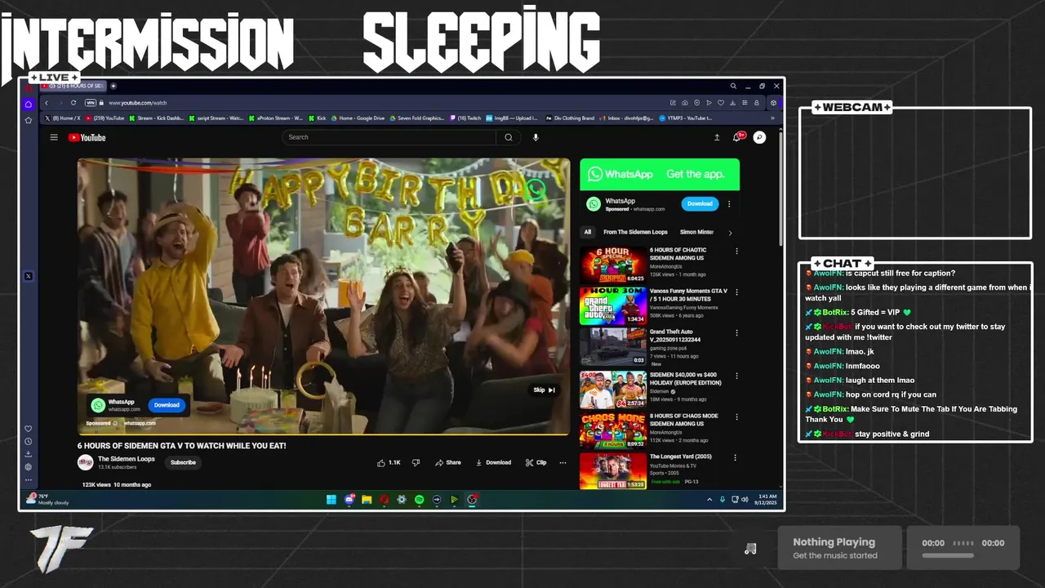Image resolution: width=1045 pixels, height=588 pixels.
Task: Open more options for Vanoss Funny Moments video
Action: (x=736, y=292)
